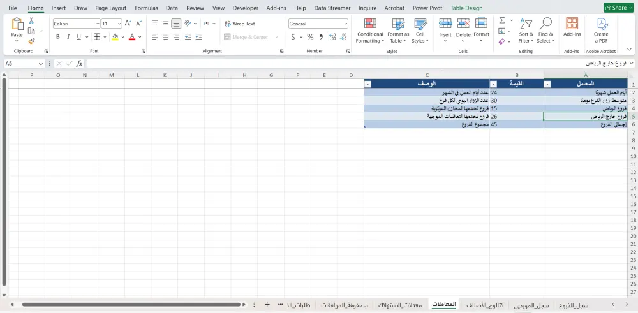
Task: Click the Clear eraser icon
Action: click(x=502, y=41)
